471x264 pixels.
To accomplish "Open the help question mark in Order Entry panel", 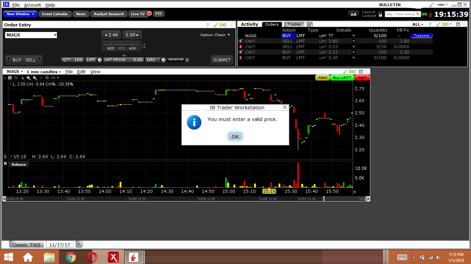I will pyautogui.click(x=208, y=25).
